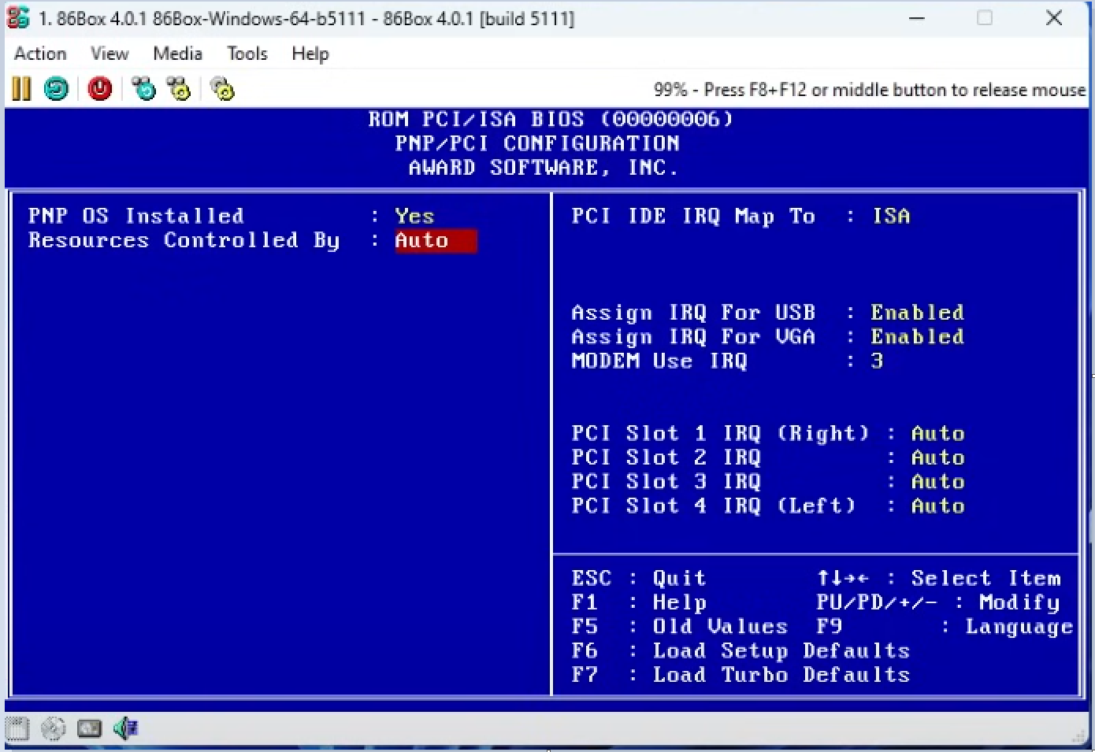Click the 'F5 : Old Values' line
Viewport: 1095px width, 752px height.
(680, 626)
